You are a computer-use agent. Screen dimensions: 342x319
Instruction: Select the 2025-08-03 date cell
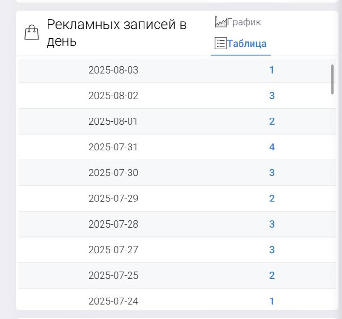pos(113,70)
